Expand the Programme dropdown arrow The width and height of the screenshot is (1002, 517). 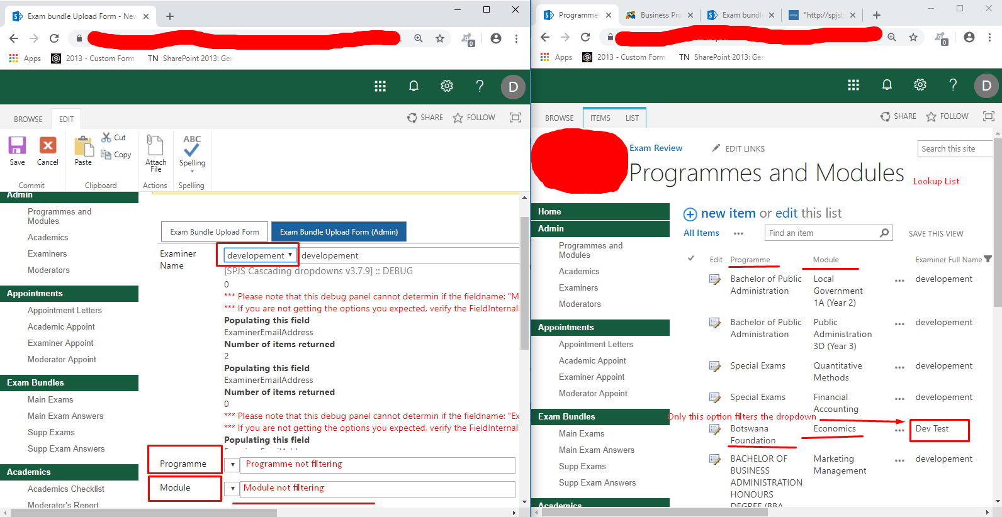(x=232, y=465)
